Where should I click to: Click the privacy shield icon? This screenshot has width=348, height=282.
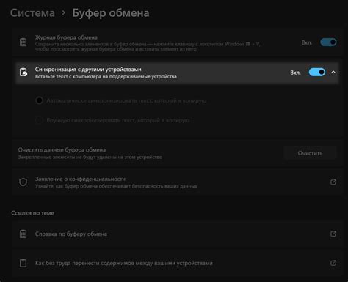pos(23,182)
